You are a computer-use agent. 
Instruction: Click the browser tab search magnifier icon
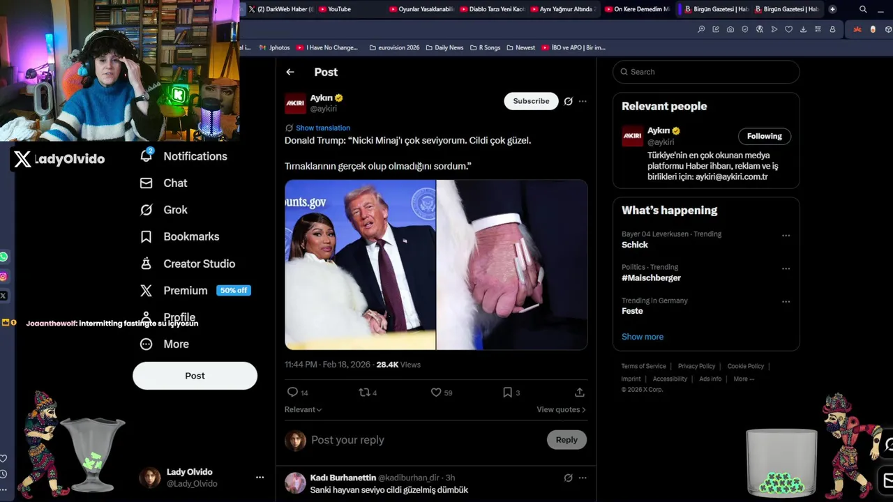coord(863,9)
